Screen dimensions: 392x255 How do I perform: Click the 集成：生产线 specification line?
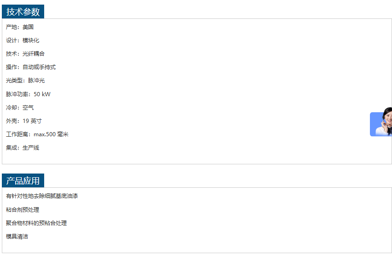tap(23, 148)
